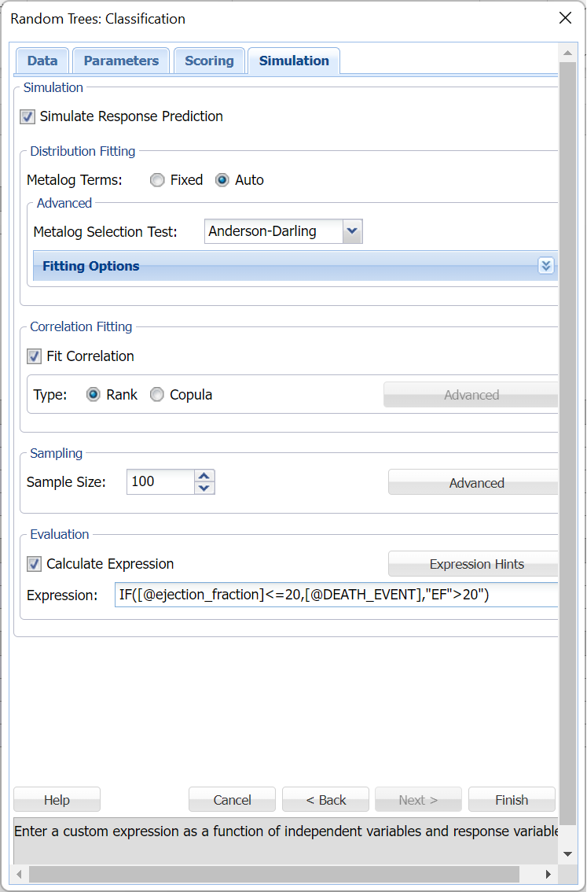Decrease Sample Size with down arrow

pyautogui.click(x=204, y=488)
